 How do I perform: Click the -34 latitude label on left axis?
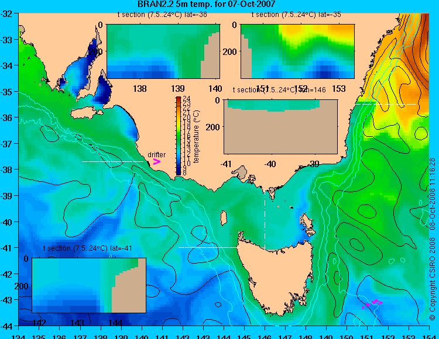tap(6, 65)
